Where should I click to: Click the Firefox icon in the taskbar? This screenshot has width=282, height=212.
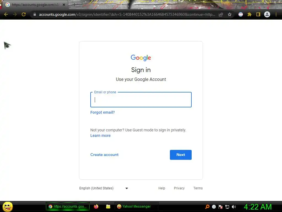[96, 206]
